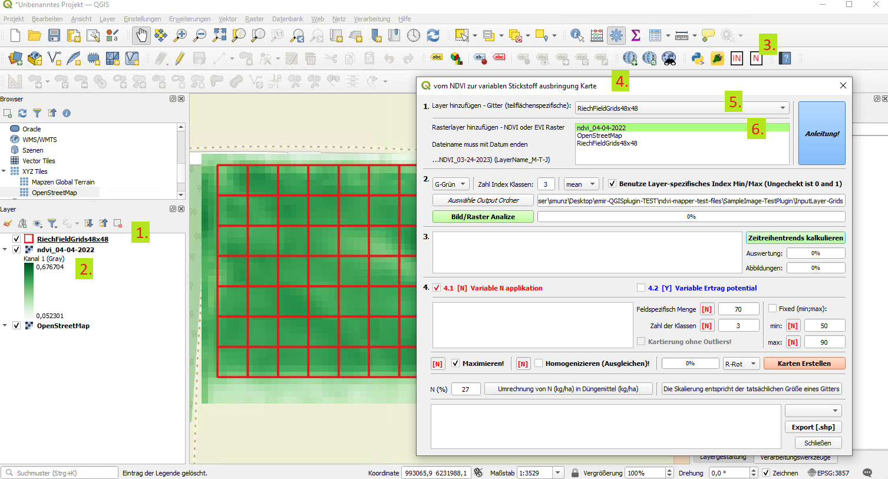This screenshot has height=479, width=888.
Task: Open the Python console
Action: pos(698,58)
